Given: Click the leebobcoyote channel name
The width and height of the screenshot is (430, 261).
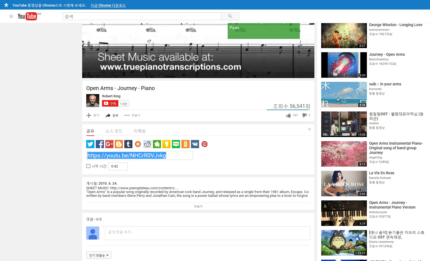Looking at the screenshot, I should (x=378, y=212).
